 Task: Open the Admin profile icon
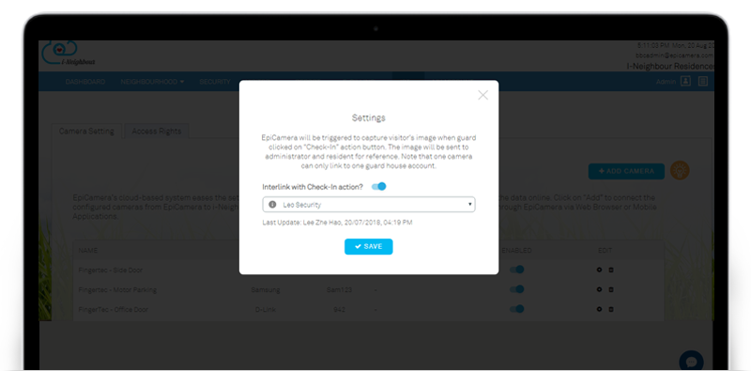point(686,82)
